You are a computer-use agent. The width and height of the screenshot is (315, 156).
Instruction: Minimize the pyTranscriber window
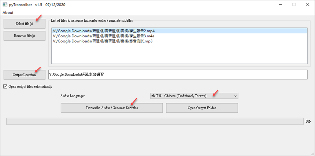(280, 5)
